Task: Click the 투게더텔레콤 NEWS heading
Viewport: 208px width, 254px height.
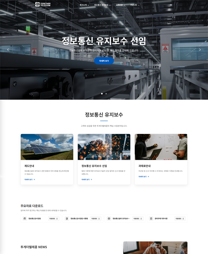Action: coord(34,247)
